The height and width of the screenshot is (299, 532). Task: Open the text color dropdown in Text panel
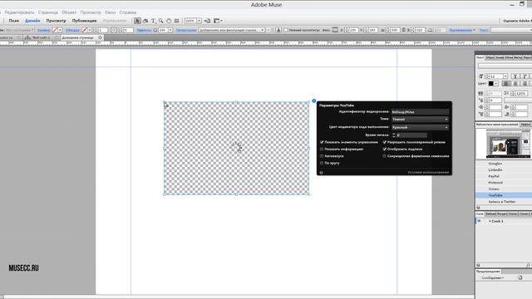tap(495, 83)
